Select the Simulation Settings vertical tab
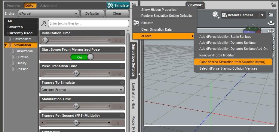 tap(134, 60)
